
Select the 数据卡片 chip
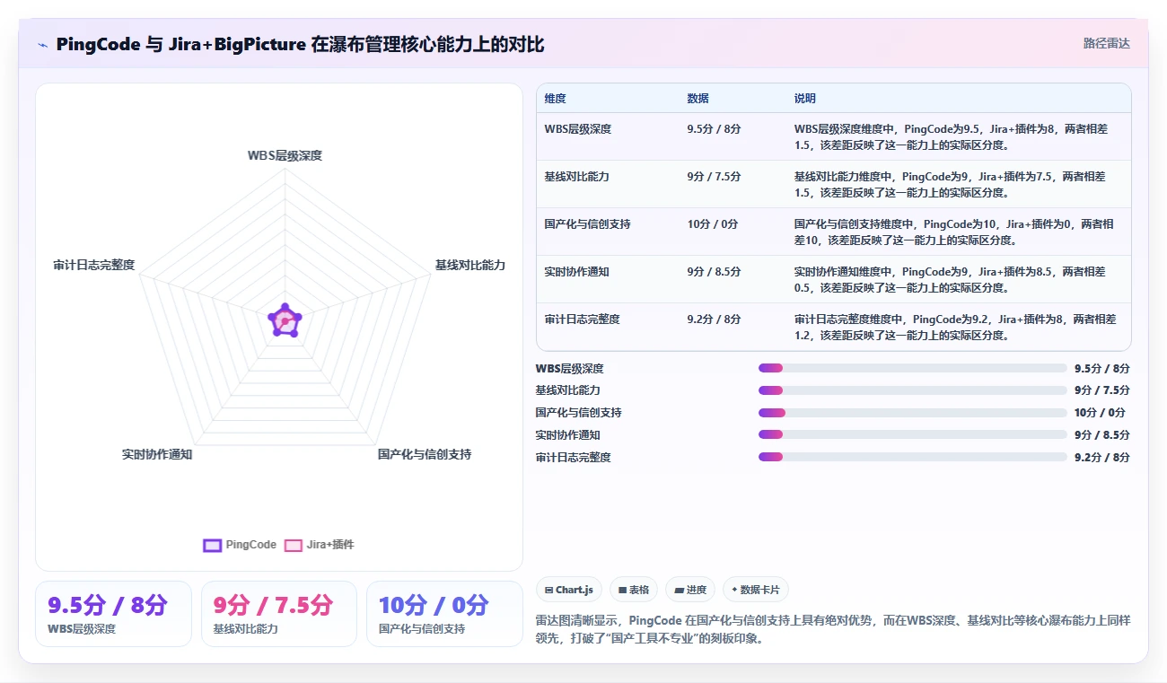[756, 590]
